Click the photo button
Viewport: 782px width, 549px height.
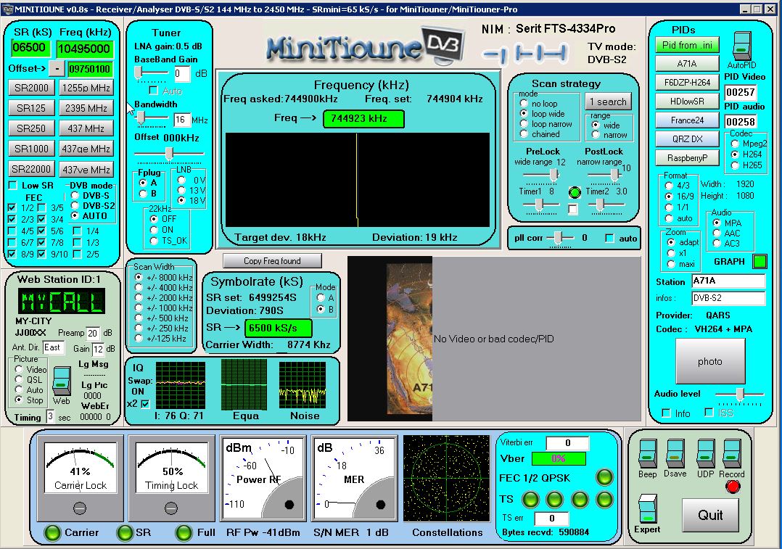pos(710,361)
